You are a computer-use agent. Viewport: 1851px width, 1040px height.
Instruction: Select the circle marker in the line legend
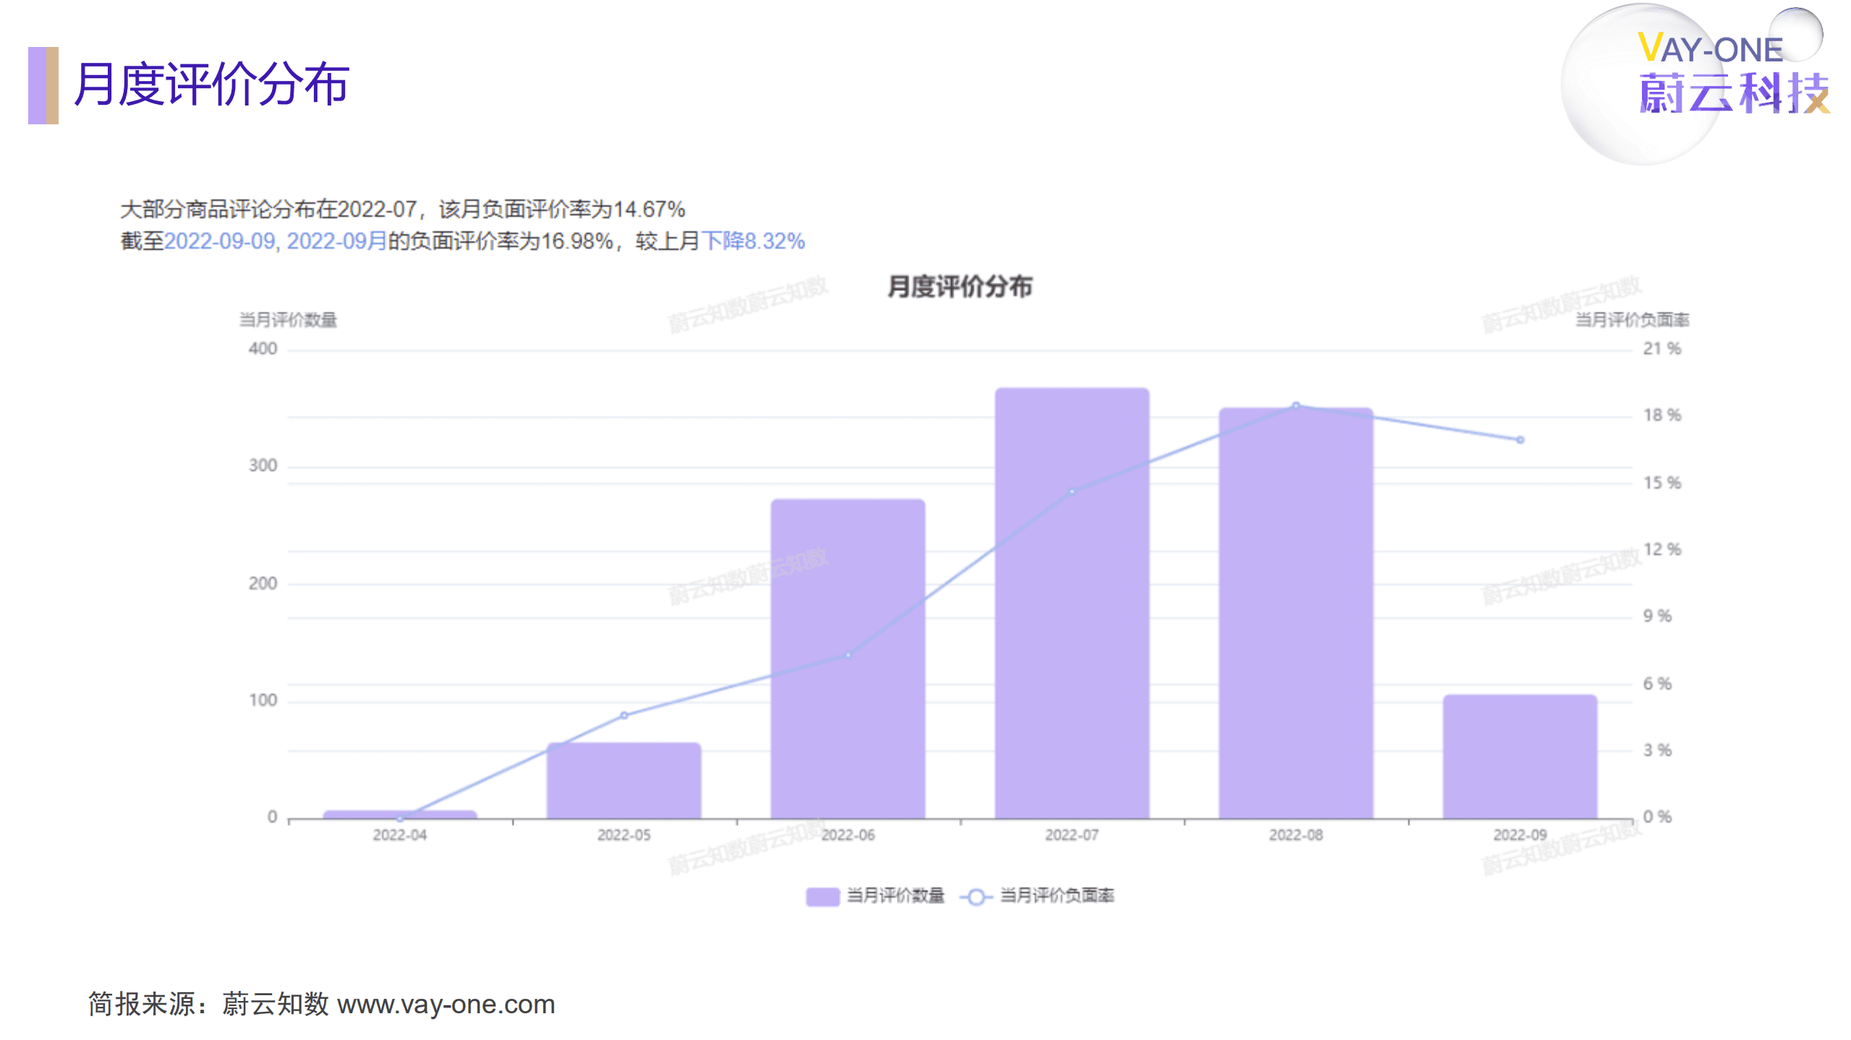(976, 895)
